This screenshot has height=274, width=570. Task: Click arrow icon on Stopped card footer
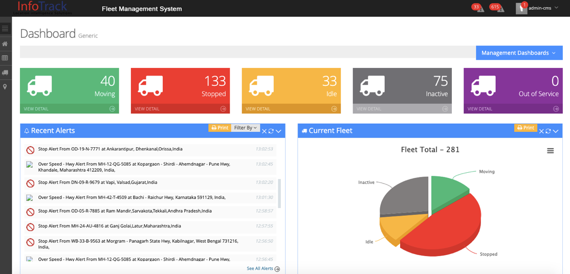pos(223,109)
